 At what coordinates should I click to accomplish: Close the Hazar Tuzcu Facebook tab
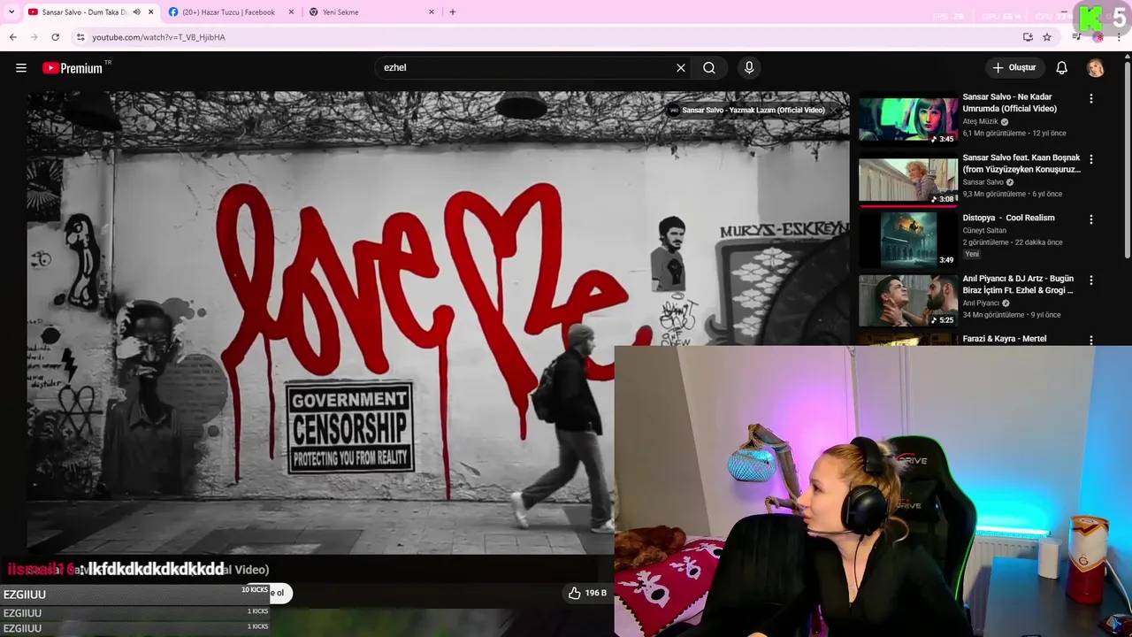(291, 12)
